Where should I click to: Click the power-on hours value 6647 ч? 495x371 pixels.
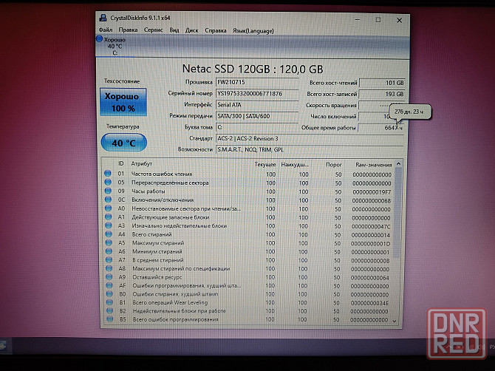point(381,128)
